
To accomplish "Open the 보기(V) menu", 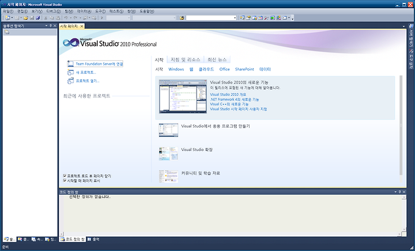I will (x=37, y=11).
